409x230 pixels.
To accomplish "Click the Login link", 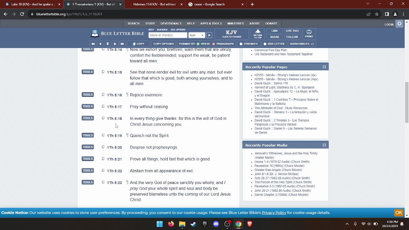I will 389,24.
